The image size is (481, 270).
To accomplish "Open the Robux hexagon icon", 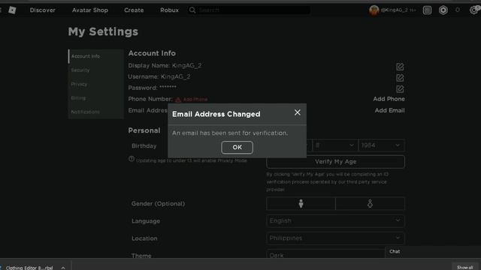I will pyautogui.click(x=443, y=10).
